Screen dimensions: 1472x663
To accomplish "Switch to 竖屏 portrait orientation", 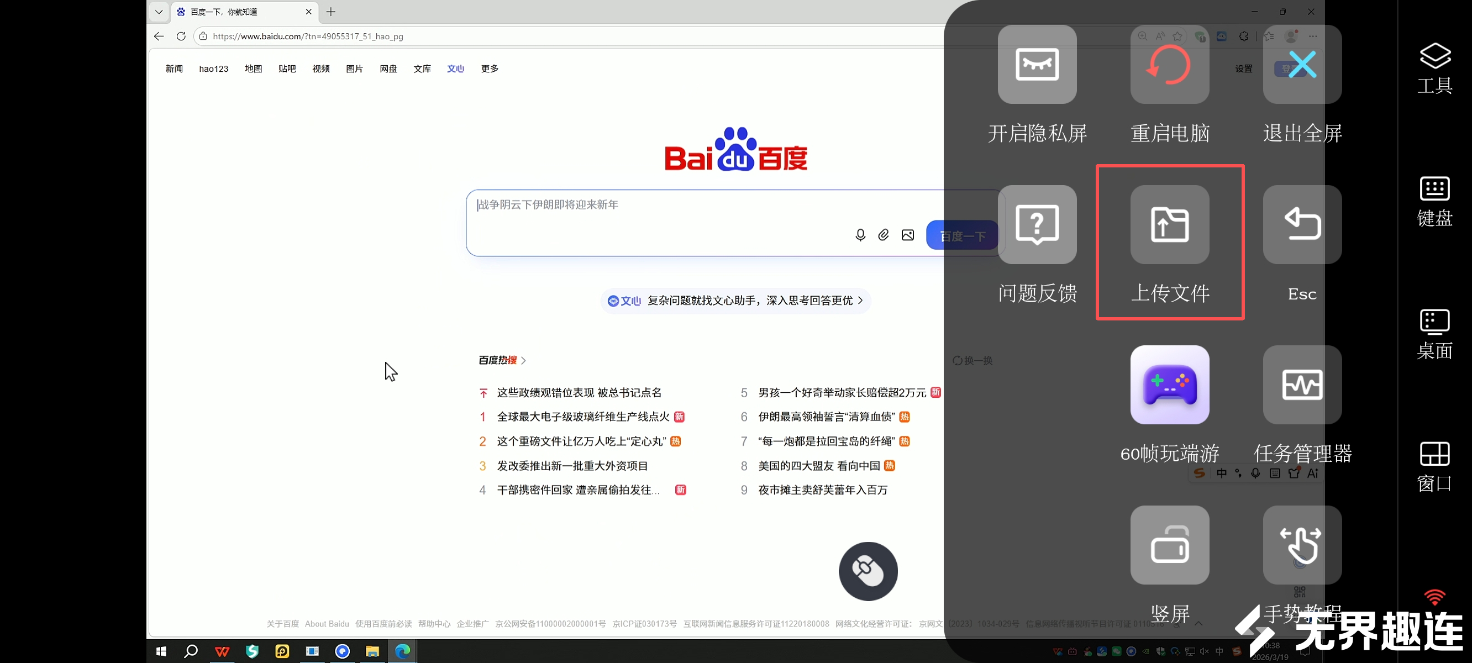I will [x=1169, y=545].
